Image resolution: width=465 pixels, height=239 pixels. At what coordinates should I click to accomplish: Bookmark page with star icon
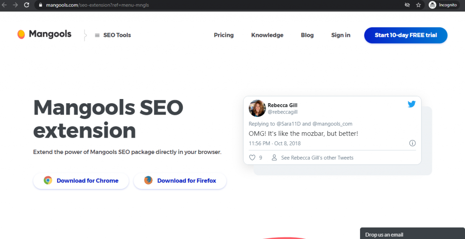coord(418,5)
